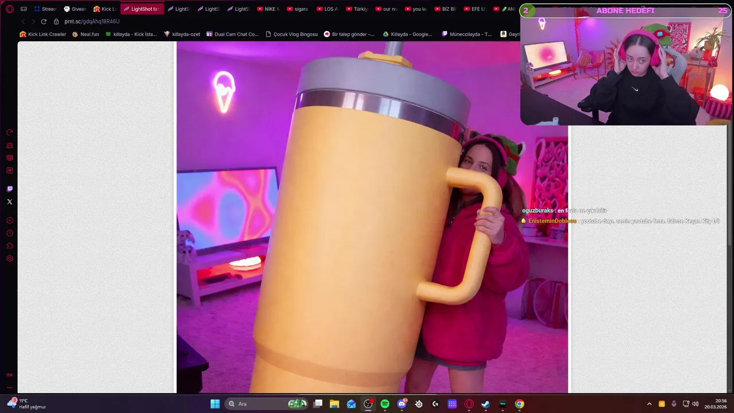Click the giant tumbler screenshot image
The width and height of the screenshot is (734, 413).
coord(372,218)
